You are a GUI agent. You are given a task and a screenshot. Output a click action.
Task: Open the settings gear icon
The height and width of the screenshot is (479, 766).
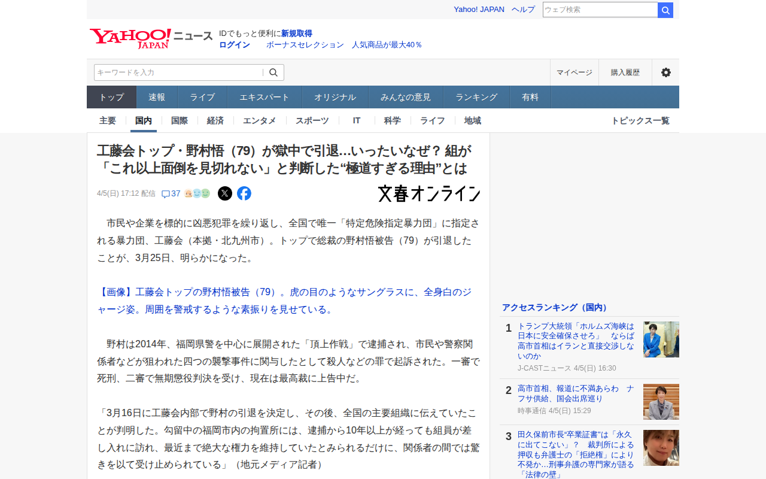point(665,72)
